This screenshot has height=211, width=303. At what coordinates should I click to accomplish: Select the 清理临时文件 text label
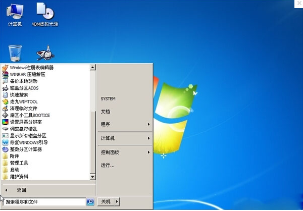[x=24, y=109]
